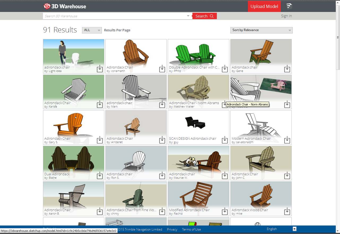Click the red Search button
Viewport: 340px width, 234px height.
click(x=204, y=16)
